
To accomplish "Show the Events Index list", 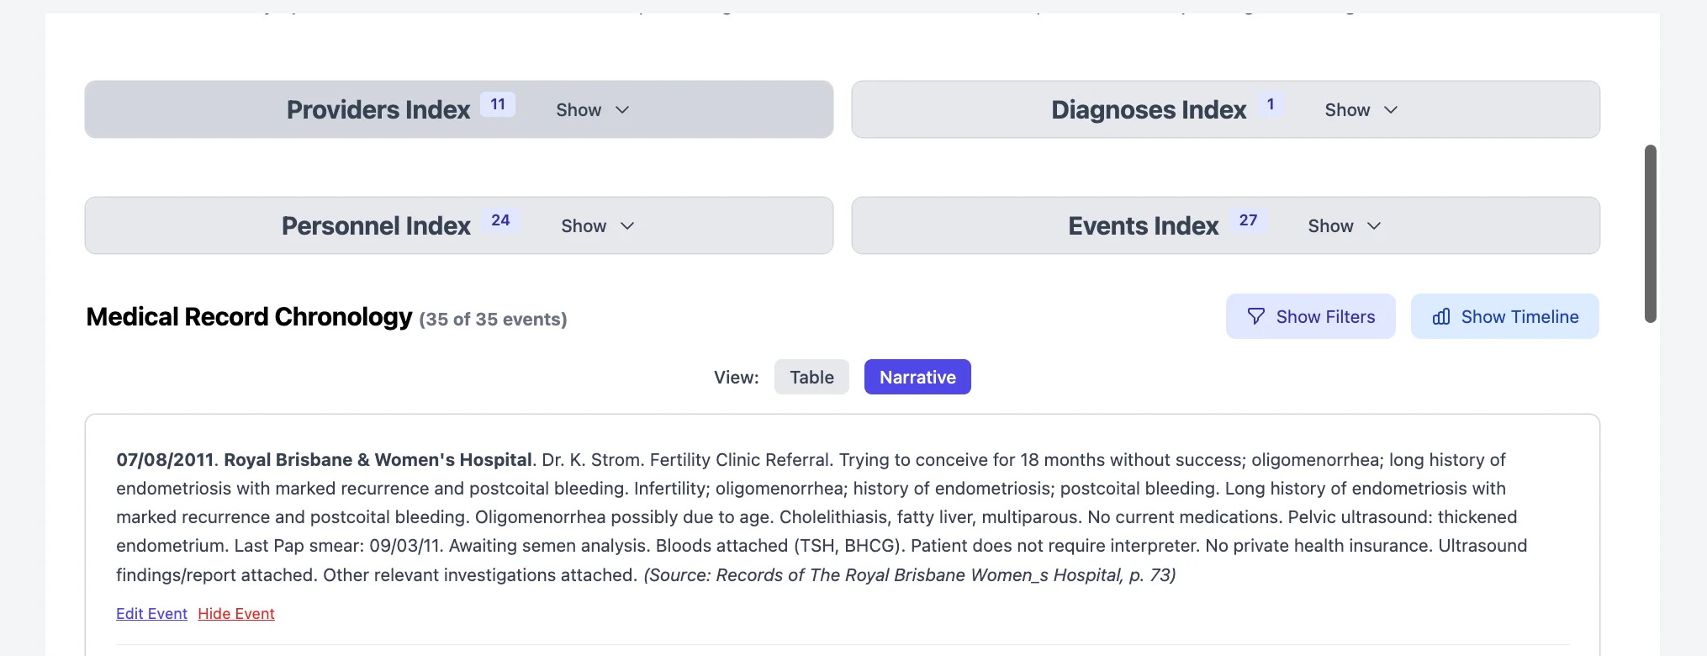I will pos(1330,226).
